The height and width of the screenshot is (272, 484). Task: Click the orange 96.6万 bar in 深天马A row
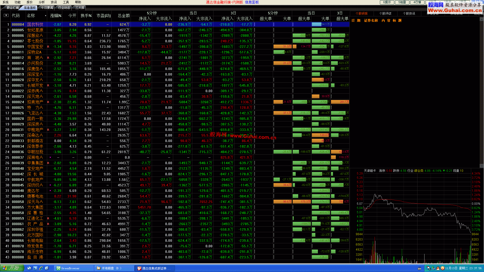(x=282, y=201)
